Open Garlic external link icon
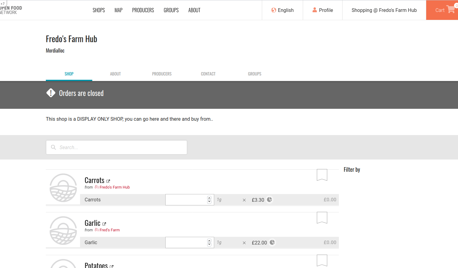 click(x=104, y=224)
